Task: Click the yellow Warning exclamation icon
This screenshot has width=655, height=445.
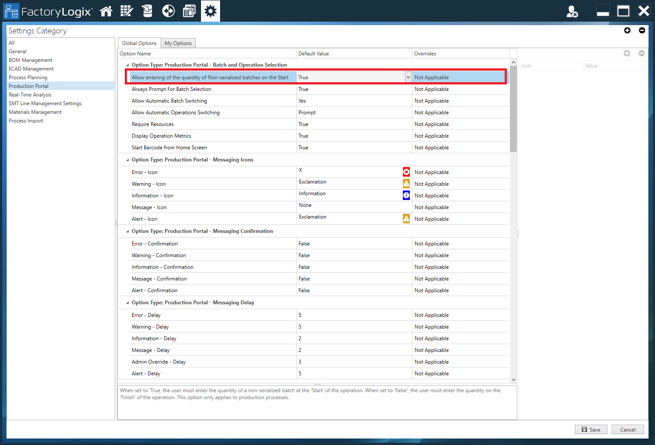Action: point(406,183)
